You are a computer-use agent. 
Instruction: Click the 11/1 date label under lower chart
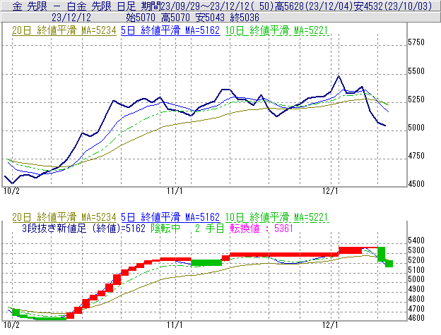coord(175,325)
